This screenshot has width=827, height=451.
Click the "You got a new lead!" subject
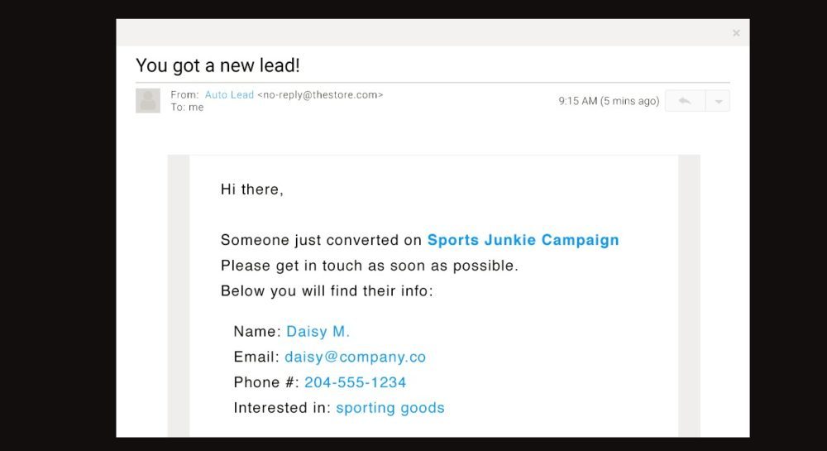click(218, 65)
